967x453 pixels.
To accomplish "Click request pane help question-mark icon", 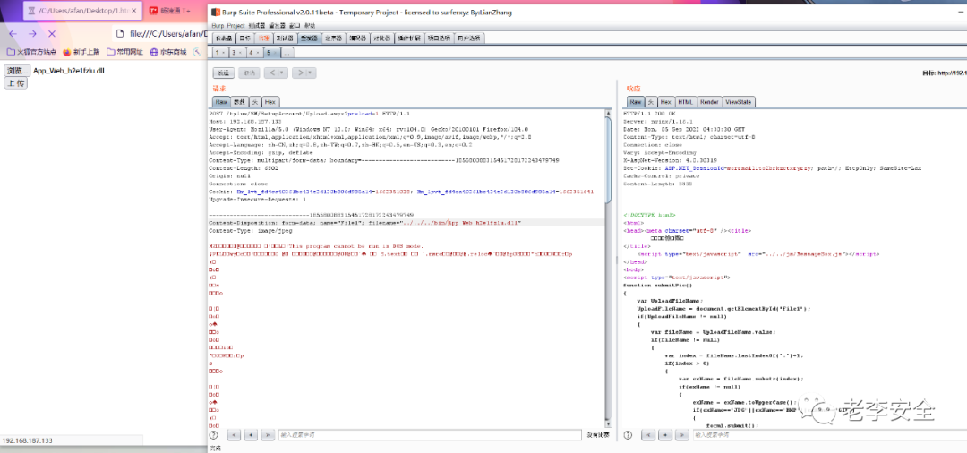I will click(214, 435).
